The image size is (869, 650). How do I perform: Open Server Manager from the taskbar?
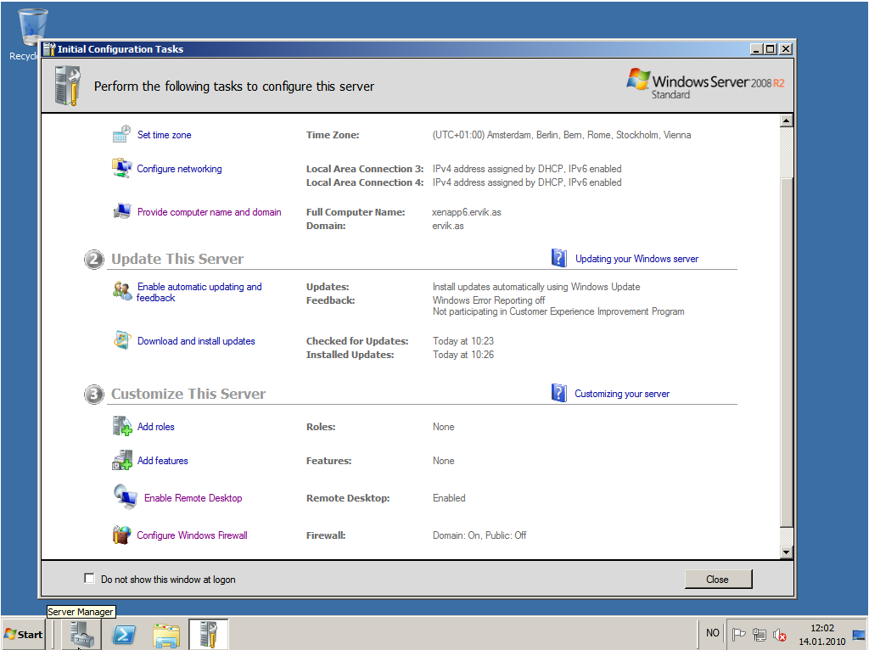pyautogui.click(x=81, y=634)
